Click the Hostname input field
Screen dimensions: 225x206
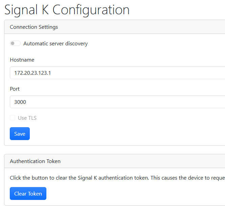(x=117, y=73)
